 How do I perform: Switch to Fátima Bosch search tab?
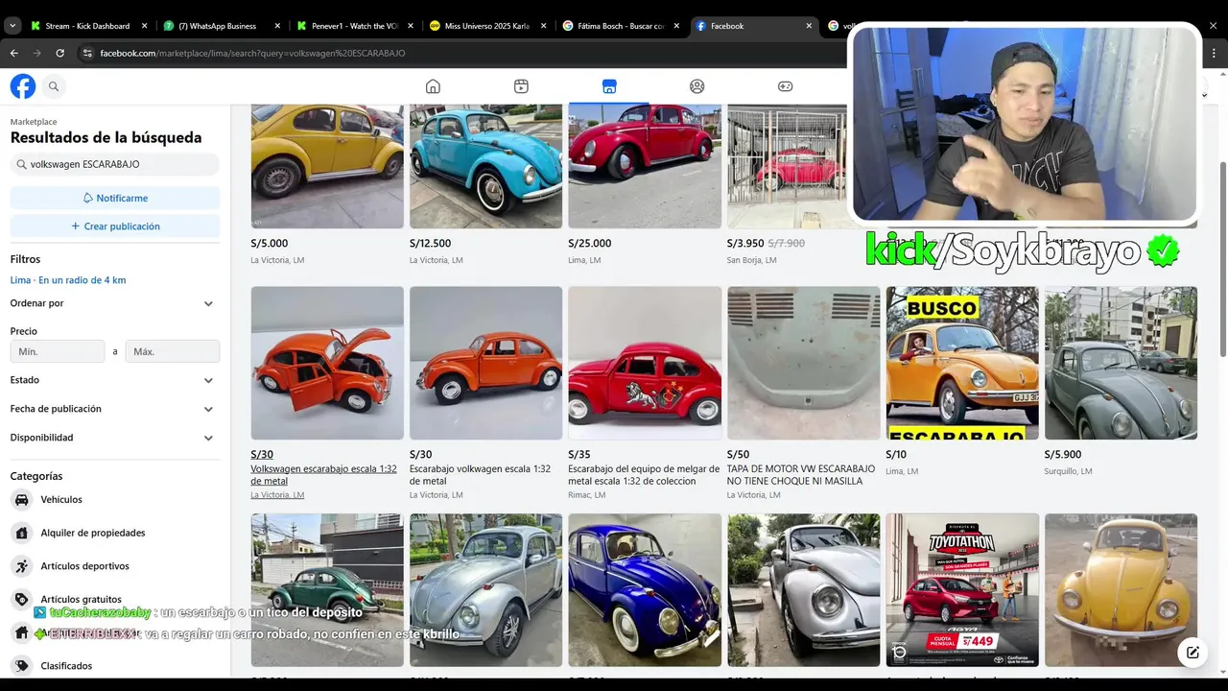tap(620, 26)
